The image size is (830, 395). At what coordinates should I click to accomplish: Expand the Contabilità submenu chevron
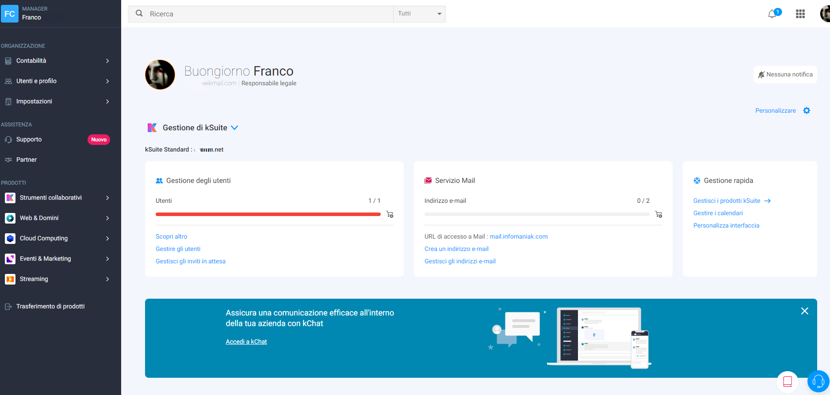[x=107, y=61]
